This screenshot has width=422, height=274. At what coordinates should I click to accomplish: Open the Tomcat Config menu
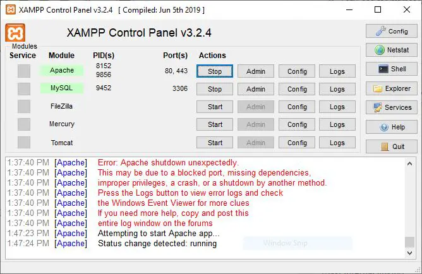[x=297, y=143]
